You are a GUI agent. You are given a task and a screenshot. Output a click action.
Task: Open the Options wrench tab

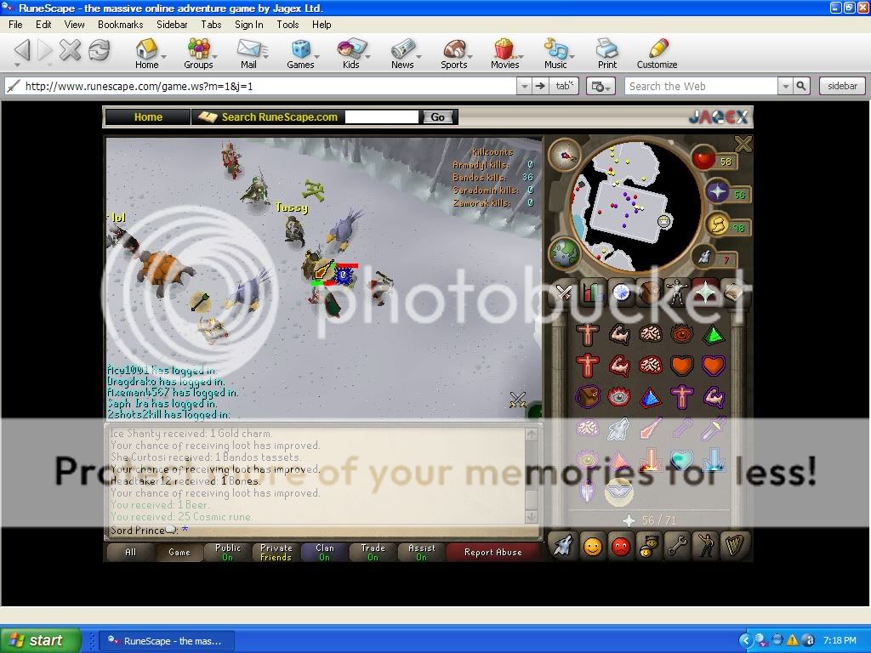pos(678,545)
